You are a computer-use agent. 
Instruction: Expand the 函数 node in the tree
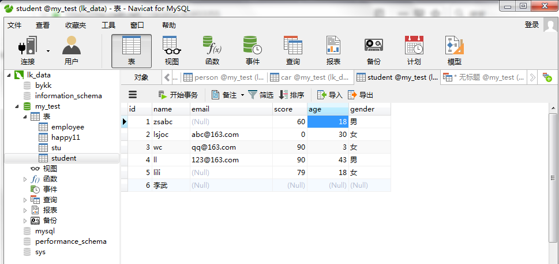[x=25, y=179]
